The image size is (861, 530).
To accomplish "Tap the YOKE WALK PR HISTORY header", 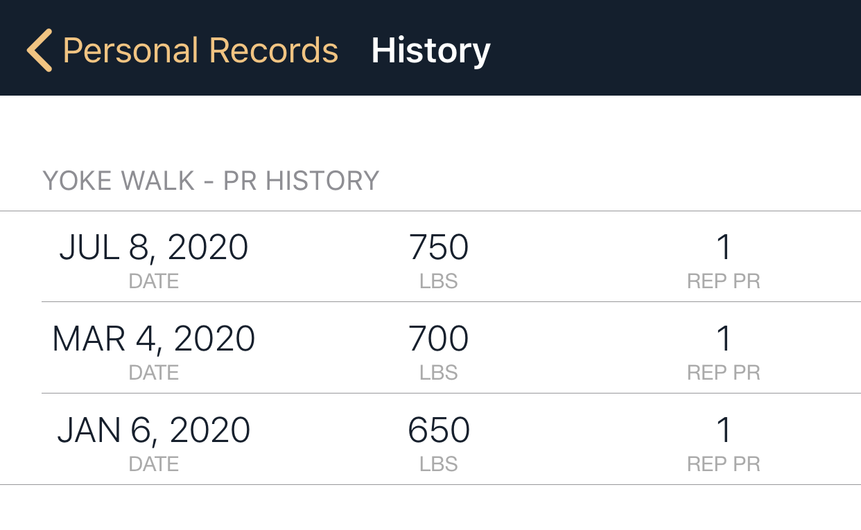I will 211,180.
